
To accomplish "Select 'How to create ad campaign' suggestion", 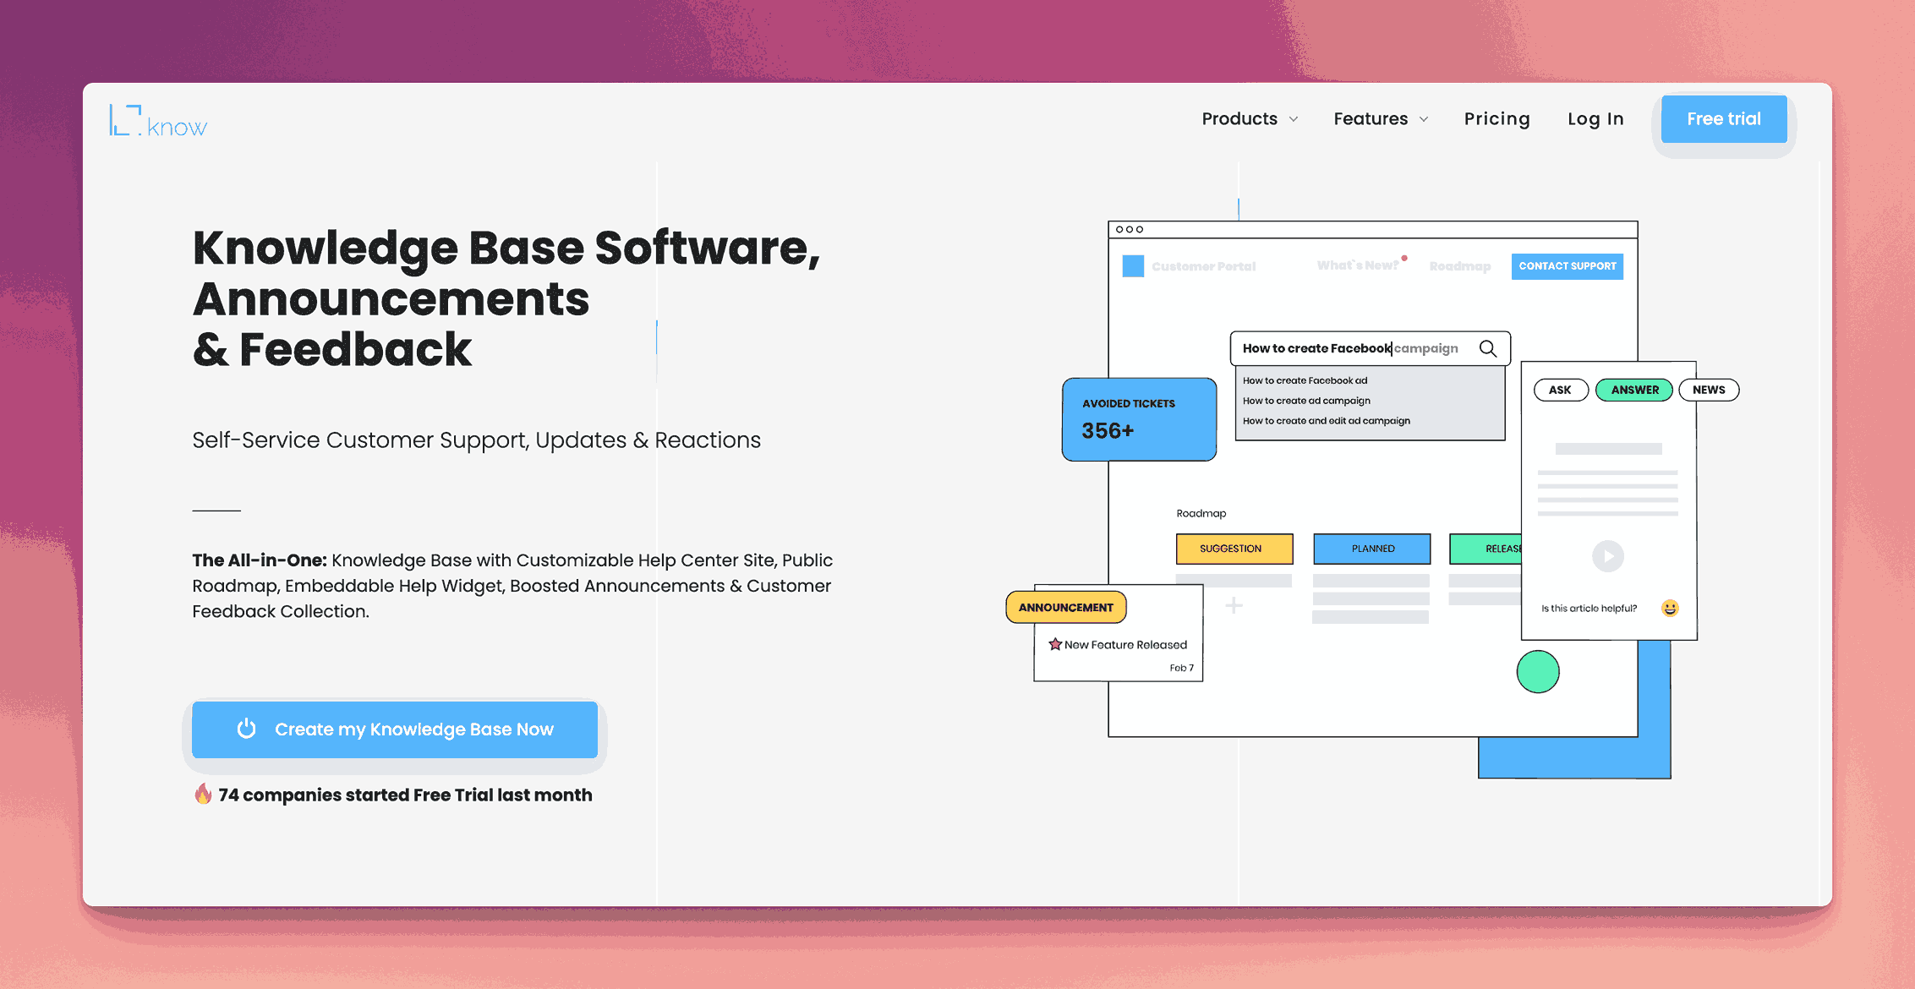I will pos(1306,401).
